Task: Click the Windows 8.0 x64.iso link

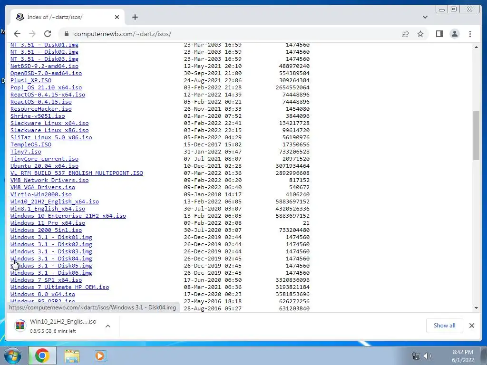Action: coord(42,295)
